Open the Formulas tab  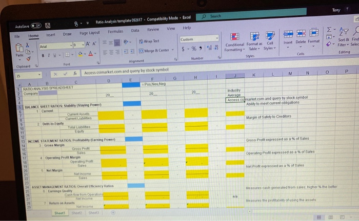click(115, 32)
